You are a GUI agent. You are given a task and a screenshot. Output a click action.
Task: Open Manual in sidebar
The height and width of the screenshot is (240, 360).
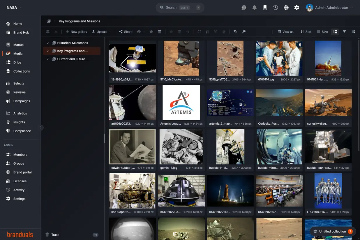pos(19,45)
